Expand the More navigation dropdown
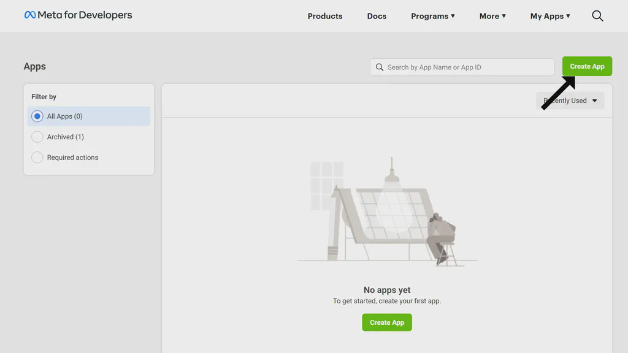The width and height of the screenshot is (628, 353). (492, 17)
